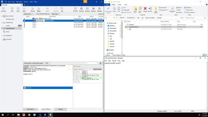Click the Push toolbar icon
208x117 pixels.
pyautogui.click(x=18, y=9)
